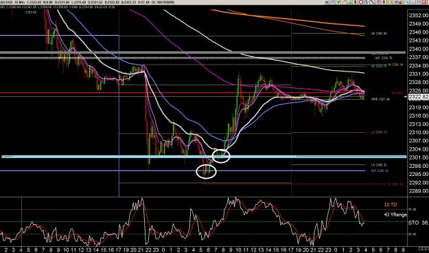429x253 pixels.
Task: Select the thick light blue horizontal line
Action: 204,157
